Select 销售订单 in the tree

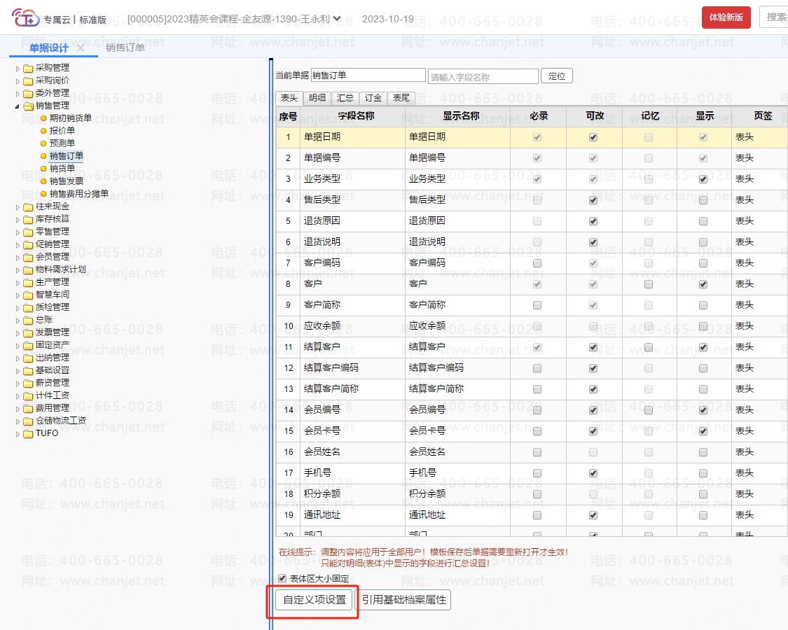tap(67, 156)
